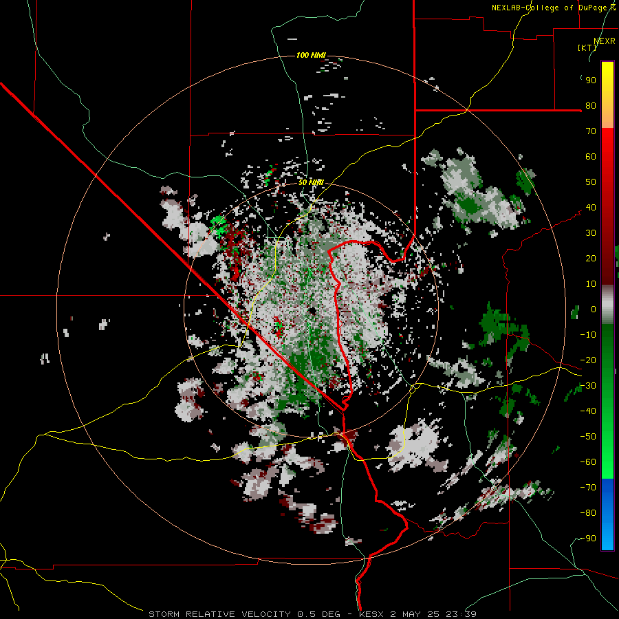Click the -70 value on the velocity scale
Viewport: 619px width, 619px height.
[588, 488]
